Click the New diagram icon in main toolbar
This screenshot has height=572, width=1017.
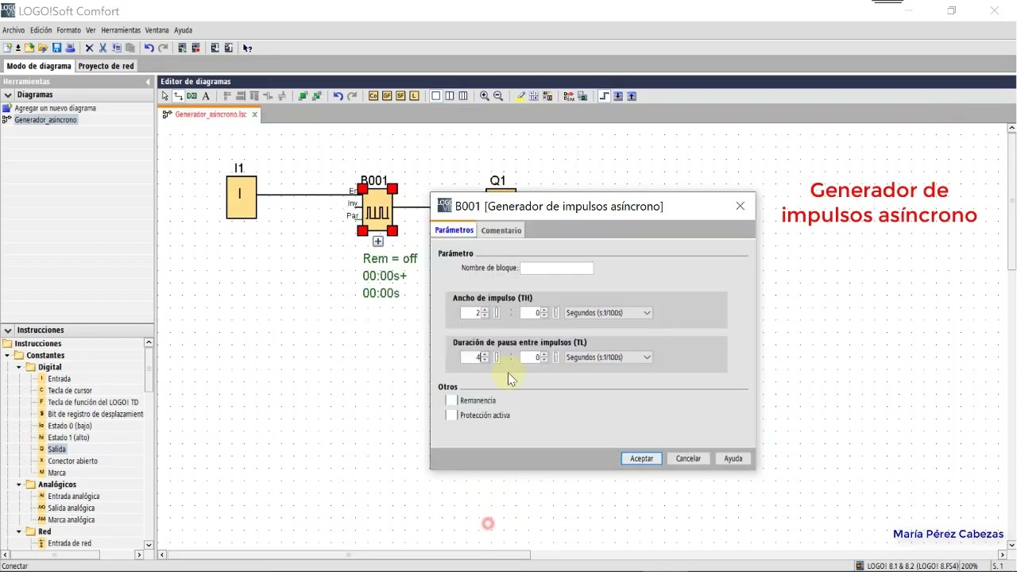(x=7, y=48)
